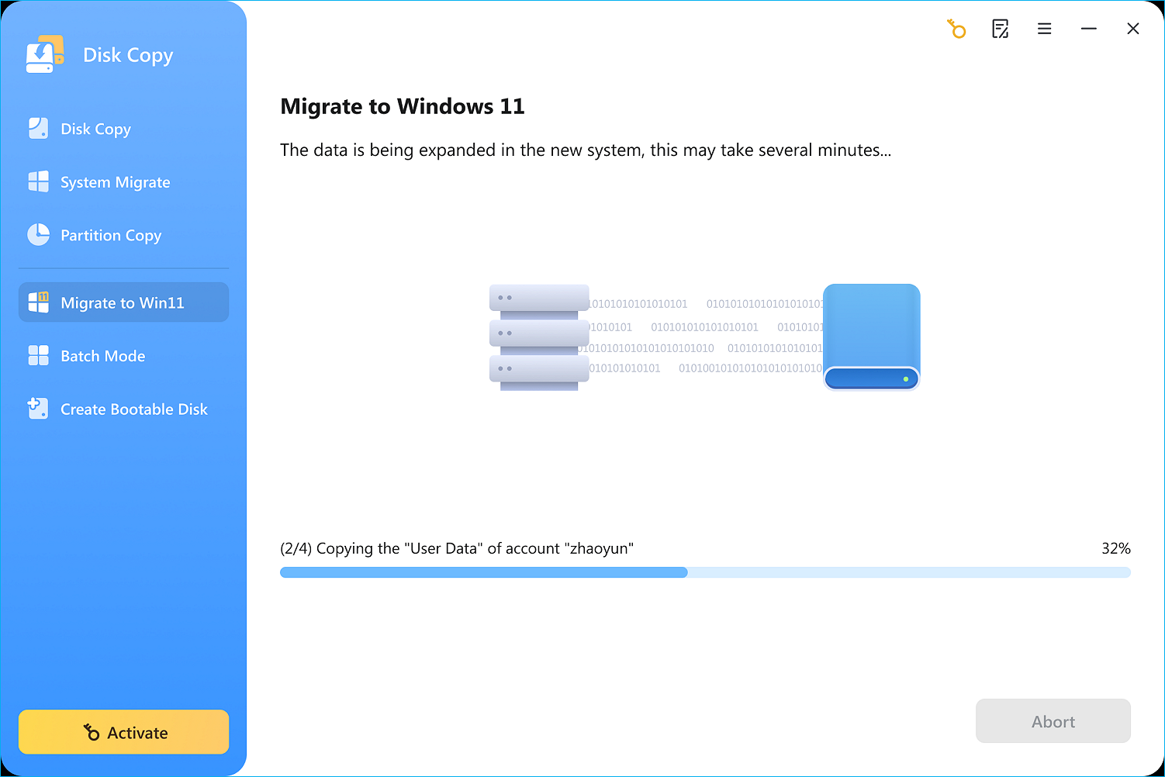Click the Disk Copy title text
This screenshot has width=1165, height=777.
128,55
